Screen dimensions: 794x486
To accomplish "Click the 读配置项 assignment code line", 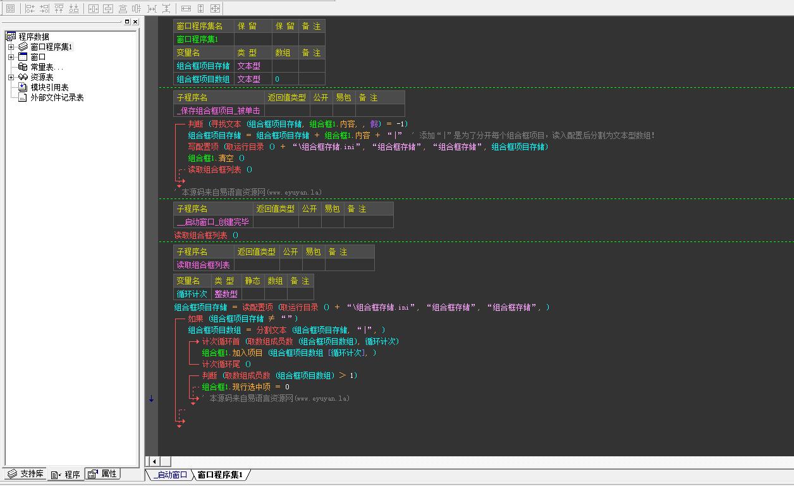I will [x=362, y=307].
